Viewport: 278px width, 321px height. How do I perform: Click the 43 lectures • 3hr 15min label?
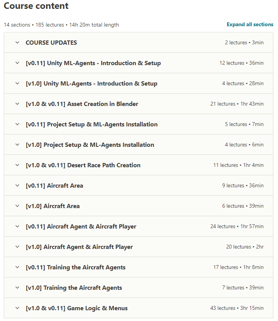click(x=237, y=308)
